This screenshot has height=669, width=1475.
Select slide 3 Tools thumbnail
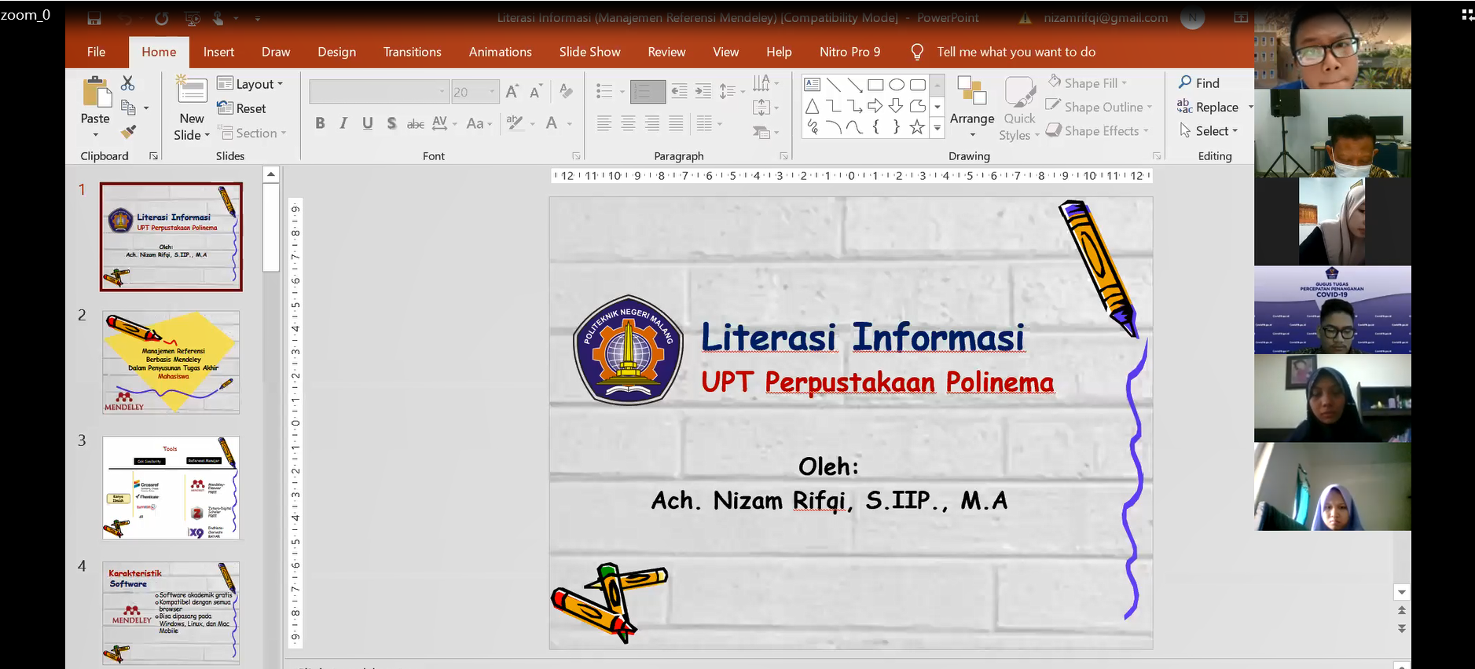point(171,488)
